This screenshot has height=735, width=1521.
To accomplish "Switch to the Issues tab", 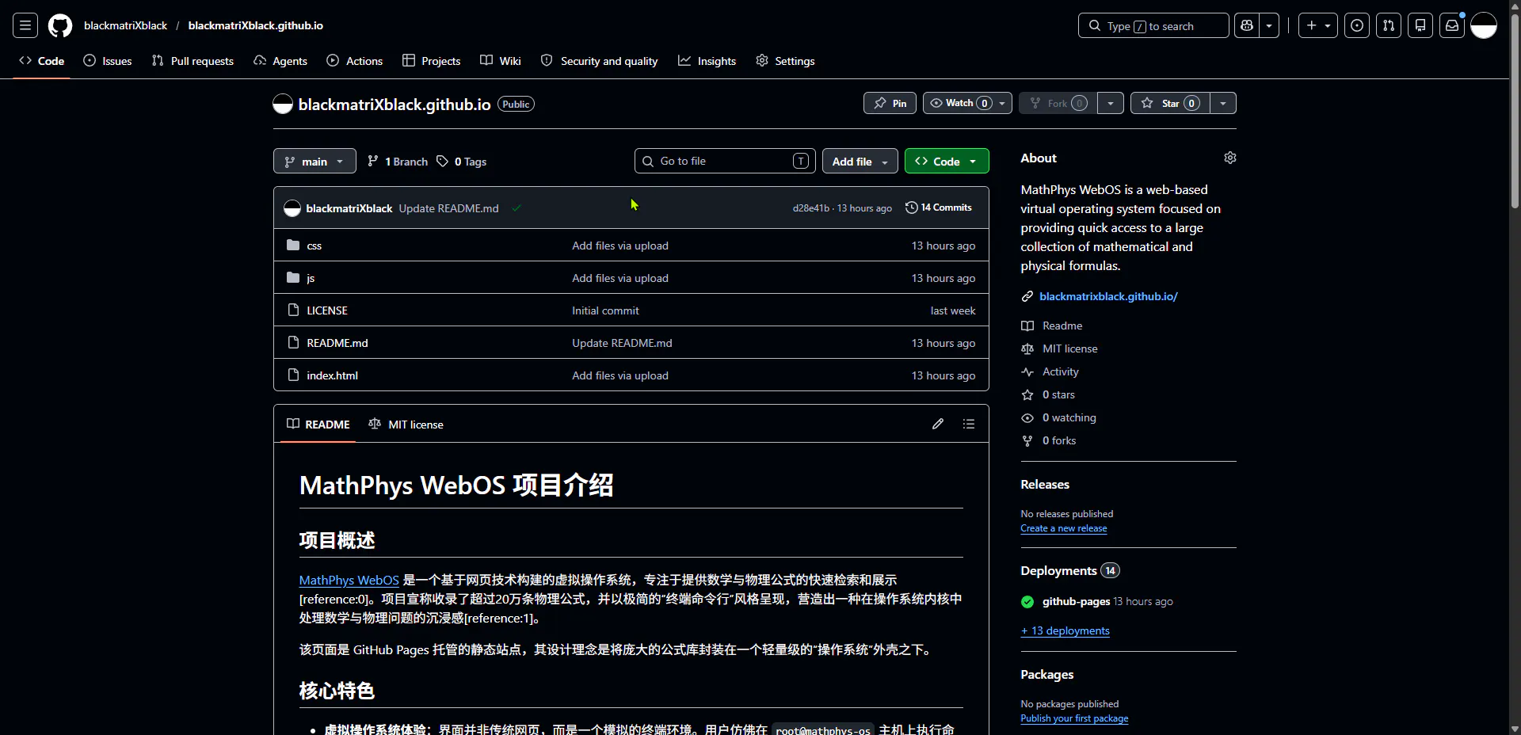I will tap(108, 61).
